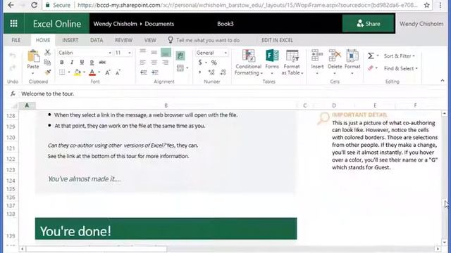Expand the Paste options arrow
451x253 pixels.
tap(33, 74)
